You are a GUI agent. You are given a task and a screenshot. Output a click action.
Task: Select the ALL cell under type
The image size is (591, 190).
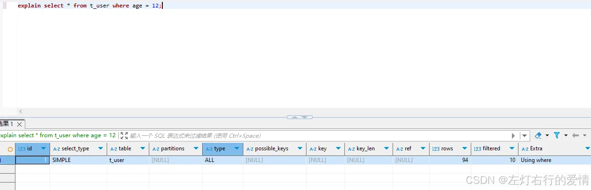click(x=223, y=160)
